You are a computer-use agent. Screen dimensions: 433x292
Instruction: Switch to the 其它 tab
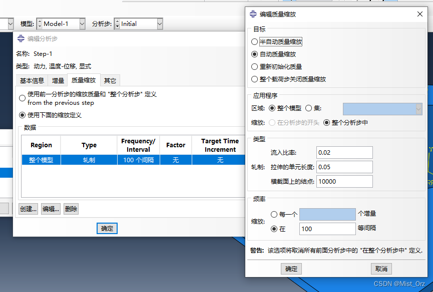tap(110, 80)
